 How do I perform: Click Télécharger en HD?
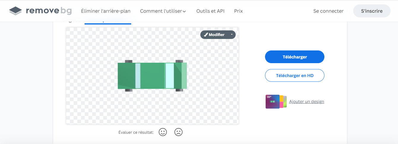(294, 76)
